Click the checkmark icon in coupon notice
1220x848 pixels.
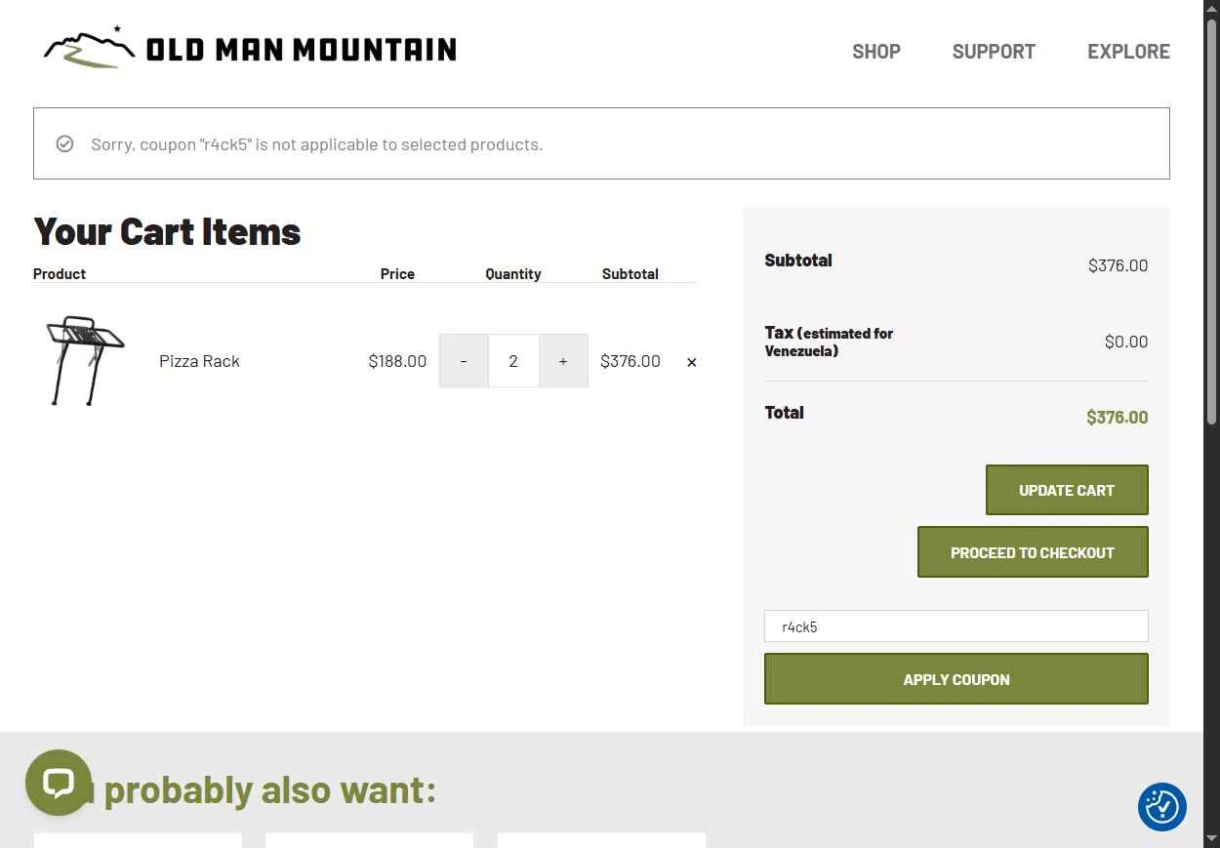tap(64, 143)
